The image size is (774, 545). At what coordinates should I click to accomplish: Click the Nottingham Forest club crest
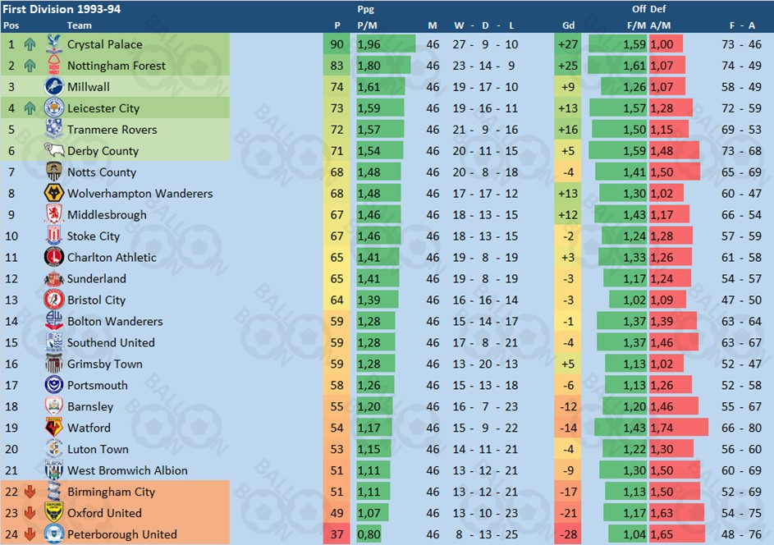click(x=53, y=65)
